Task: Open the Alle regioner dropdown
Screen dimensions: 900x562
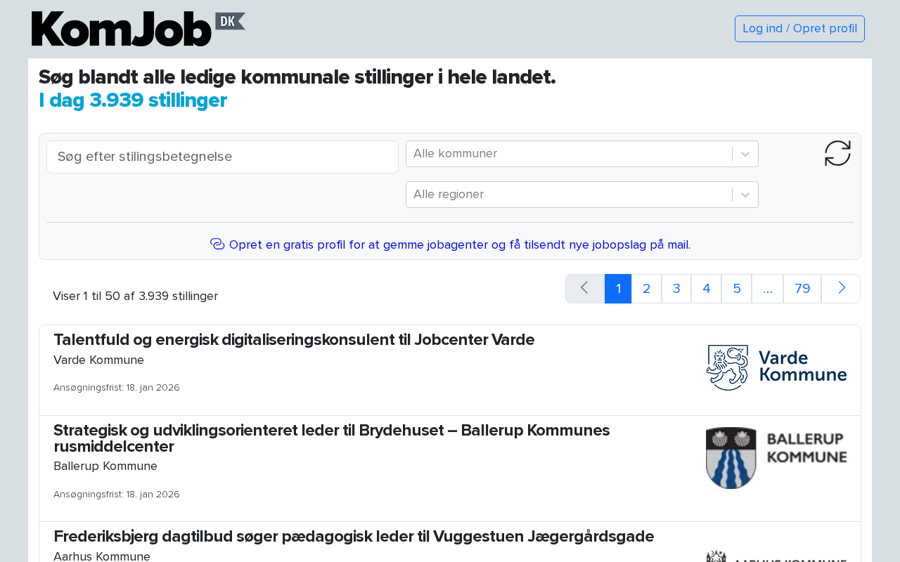Action: (582, 195)
